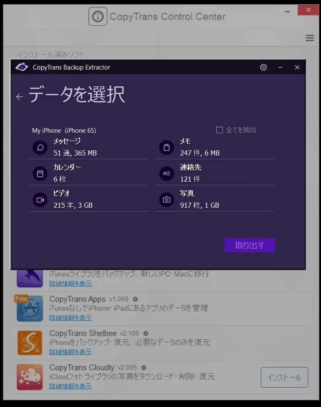The image size is (321, 407).
Task: Select the Photos camera icon
Action: coord(167,200)
